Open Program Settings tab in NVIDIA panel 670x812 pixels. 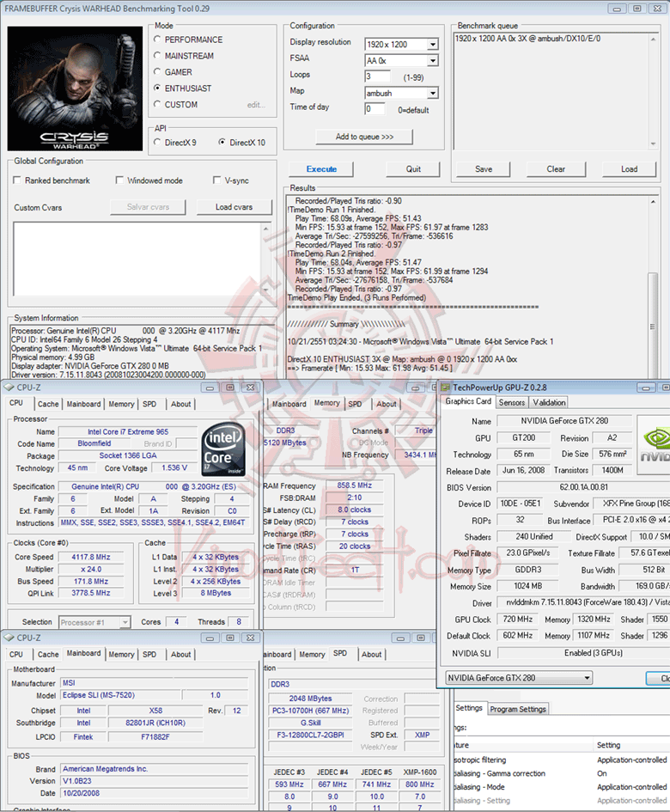(518, 709)
